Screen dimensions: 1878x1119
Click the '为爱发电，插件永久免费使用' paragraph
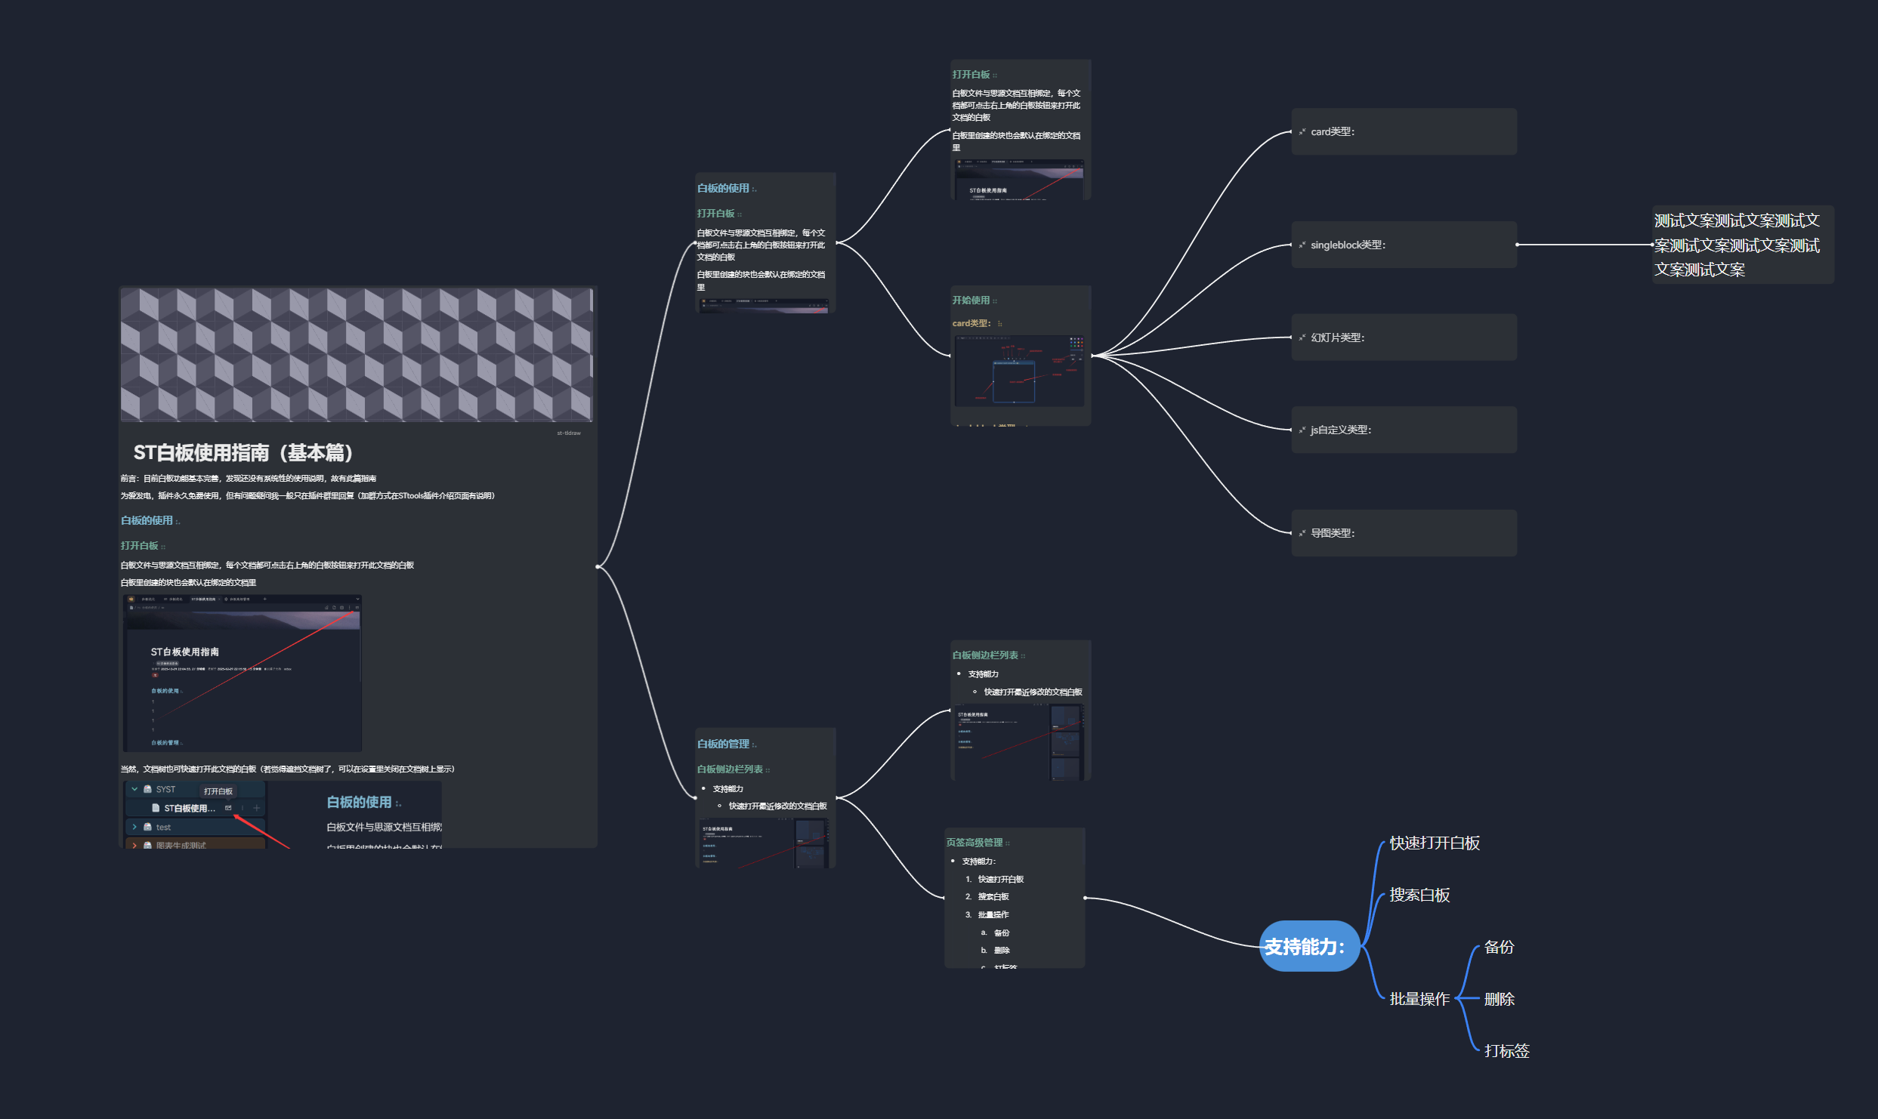click(308, 496)
